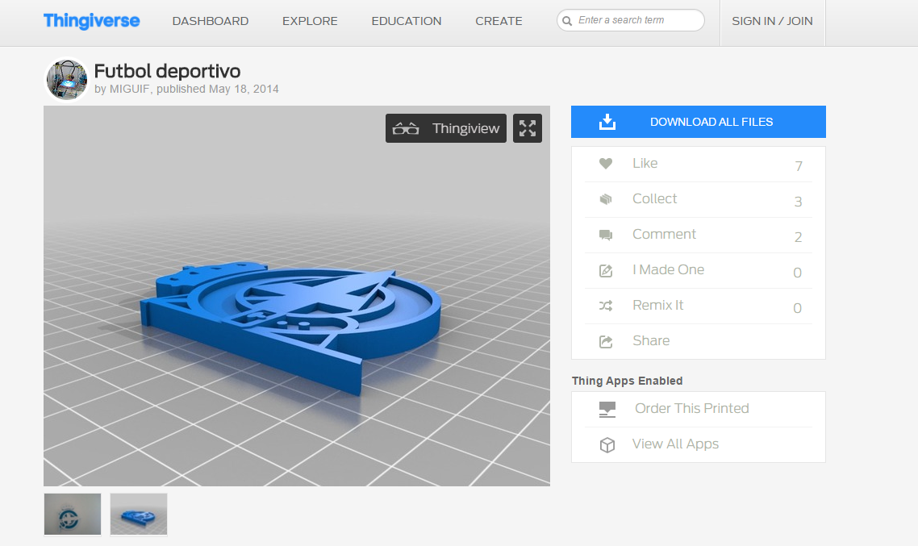918x546 pixels.
Task: Click the View All Apps cube icon
Action: click(607, 444)
